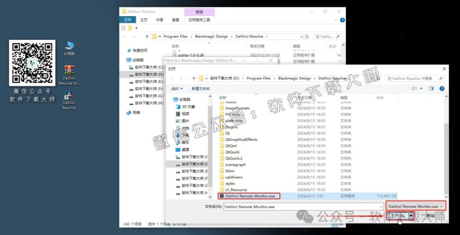Click refresh button in Explorer address bar
This screenshot has width=460, height=235.
click(x=307, y=37)
